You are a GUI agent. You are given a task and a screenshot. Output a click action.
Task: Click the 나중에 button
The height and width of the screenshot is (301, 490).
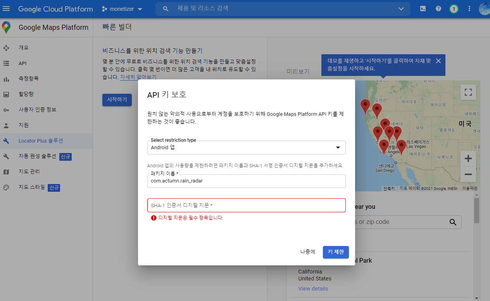click(x=308, y=252)
